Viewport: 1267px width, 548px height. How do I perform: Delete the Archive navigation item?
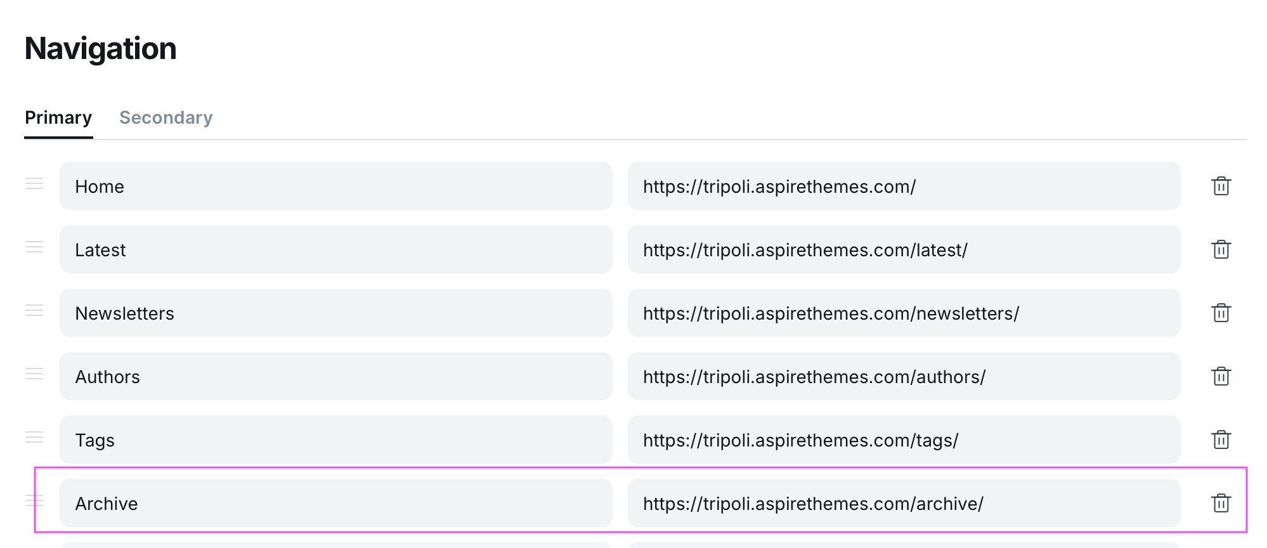pyautogui.click(x=1221, y=503)
